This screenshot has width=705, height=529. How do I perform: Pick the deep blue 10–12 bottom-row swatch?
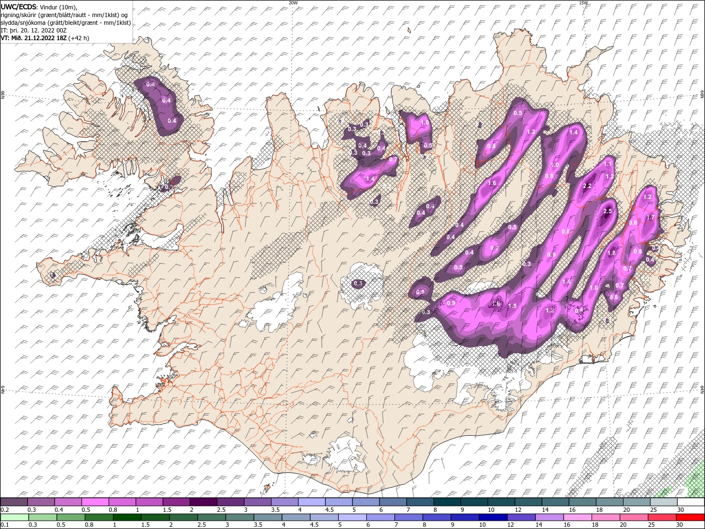(x=492, y=517)
